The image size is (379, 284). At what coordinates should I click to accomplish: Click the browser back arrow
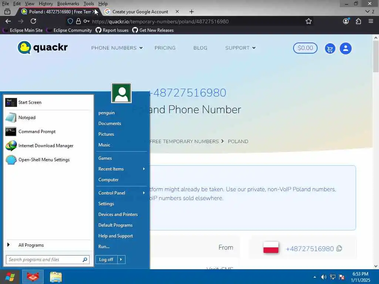(8, 21)
